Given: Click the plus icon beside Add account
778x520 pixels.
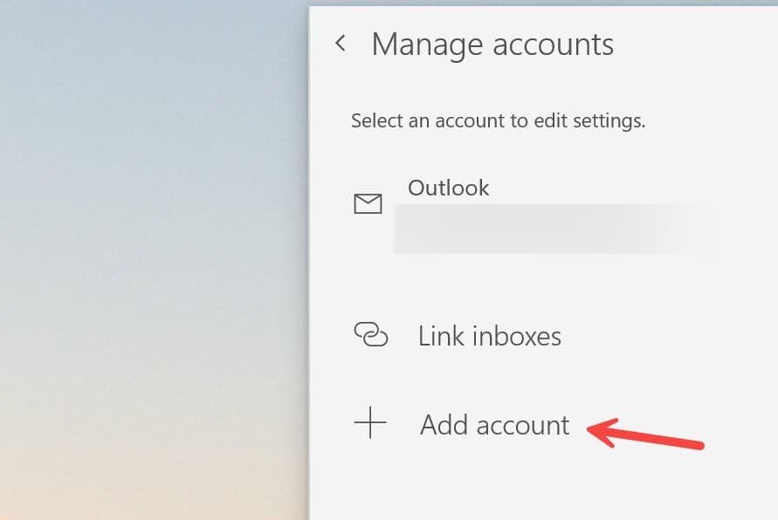Looking at the screenshot, I should (x=370, y=424).
